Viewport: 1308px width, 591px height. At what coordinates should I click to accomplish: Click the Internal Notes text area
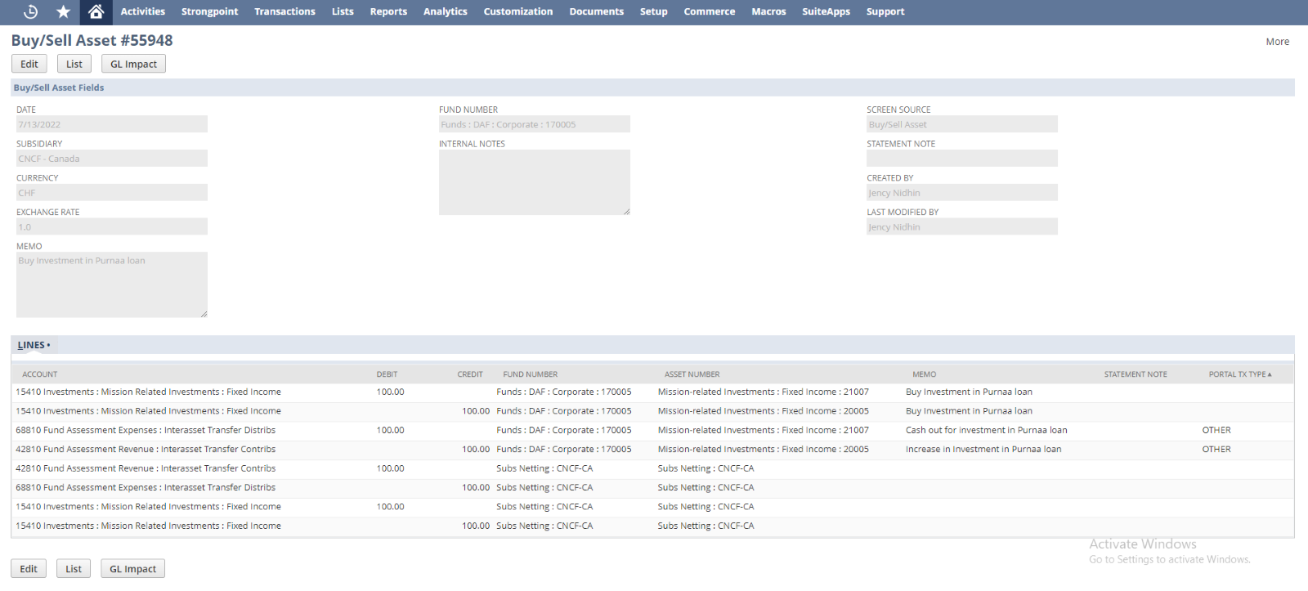point(534,182)
